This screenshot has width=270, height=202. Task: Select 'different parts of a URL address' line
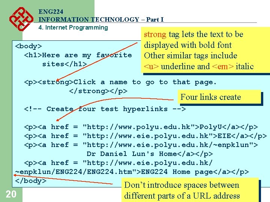click(x=182, y=196)
